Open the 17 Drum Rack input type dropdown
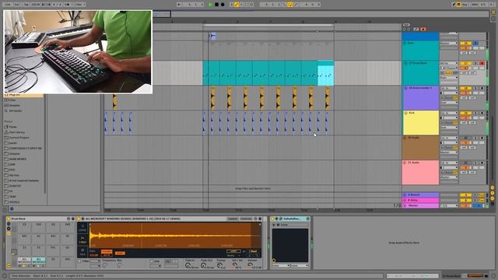 (x=449, y=64)
